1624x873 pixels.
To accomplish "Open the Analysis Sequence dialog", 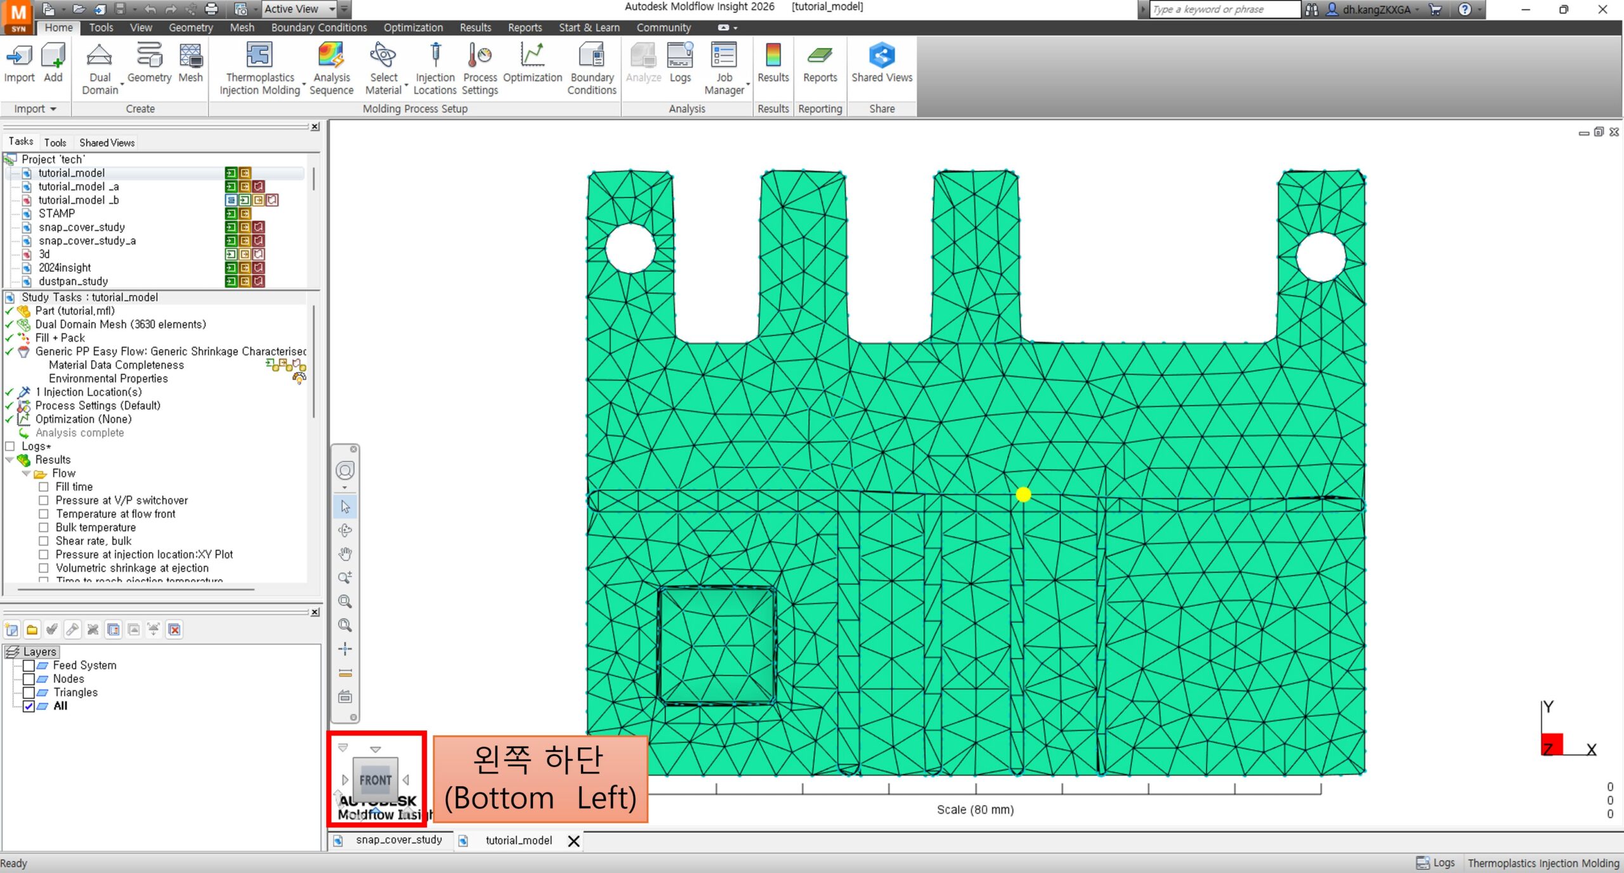I will coord(331,69).
